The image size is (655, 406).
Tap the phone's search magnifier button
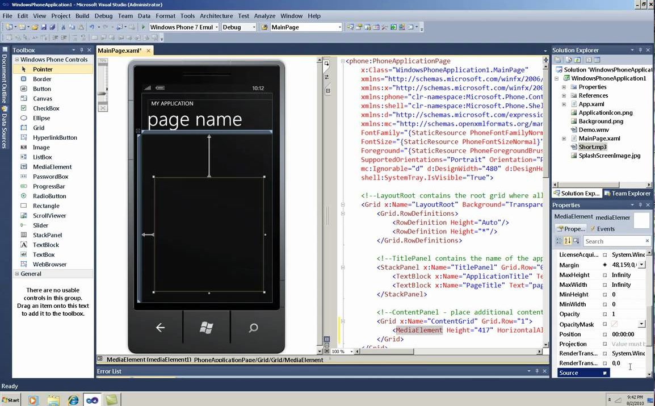[x=253, y=328]
